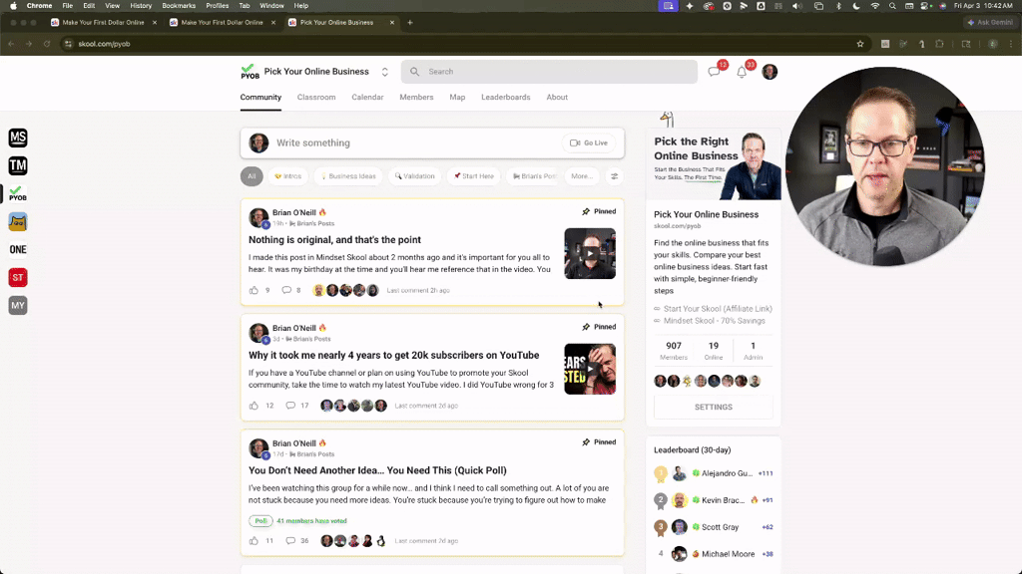
Task: Select the PYOB community sidebar icon
Action: [x=18, y=193]
